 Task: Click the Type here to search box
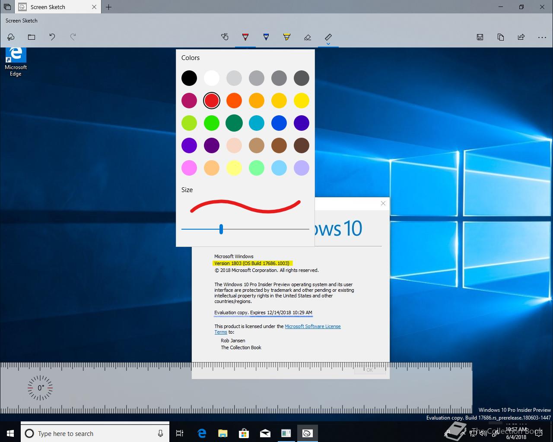[x=95, y=433]
